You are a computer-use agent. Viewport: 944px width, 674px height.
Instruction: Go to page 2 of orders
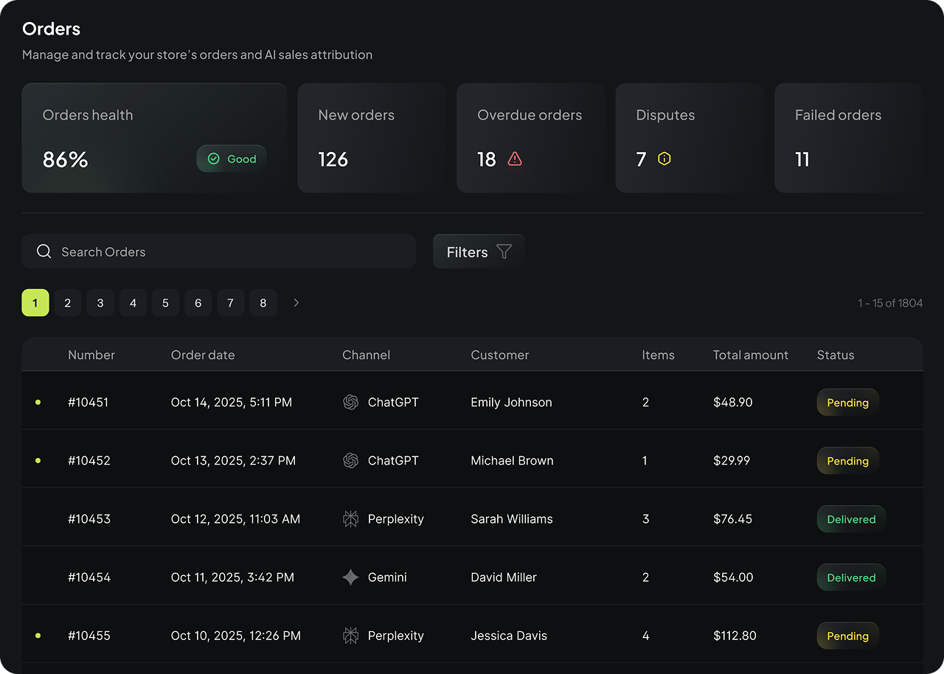[x=68, y=303]
